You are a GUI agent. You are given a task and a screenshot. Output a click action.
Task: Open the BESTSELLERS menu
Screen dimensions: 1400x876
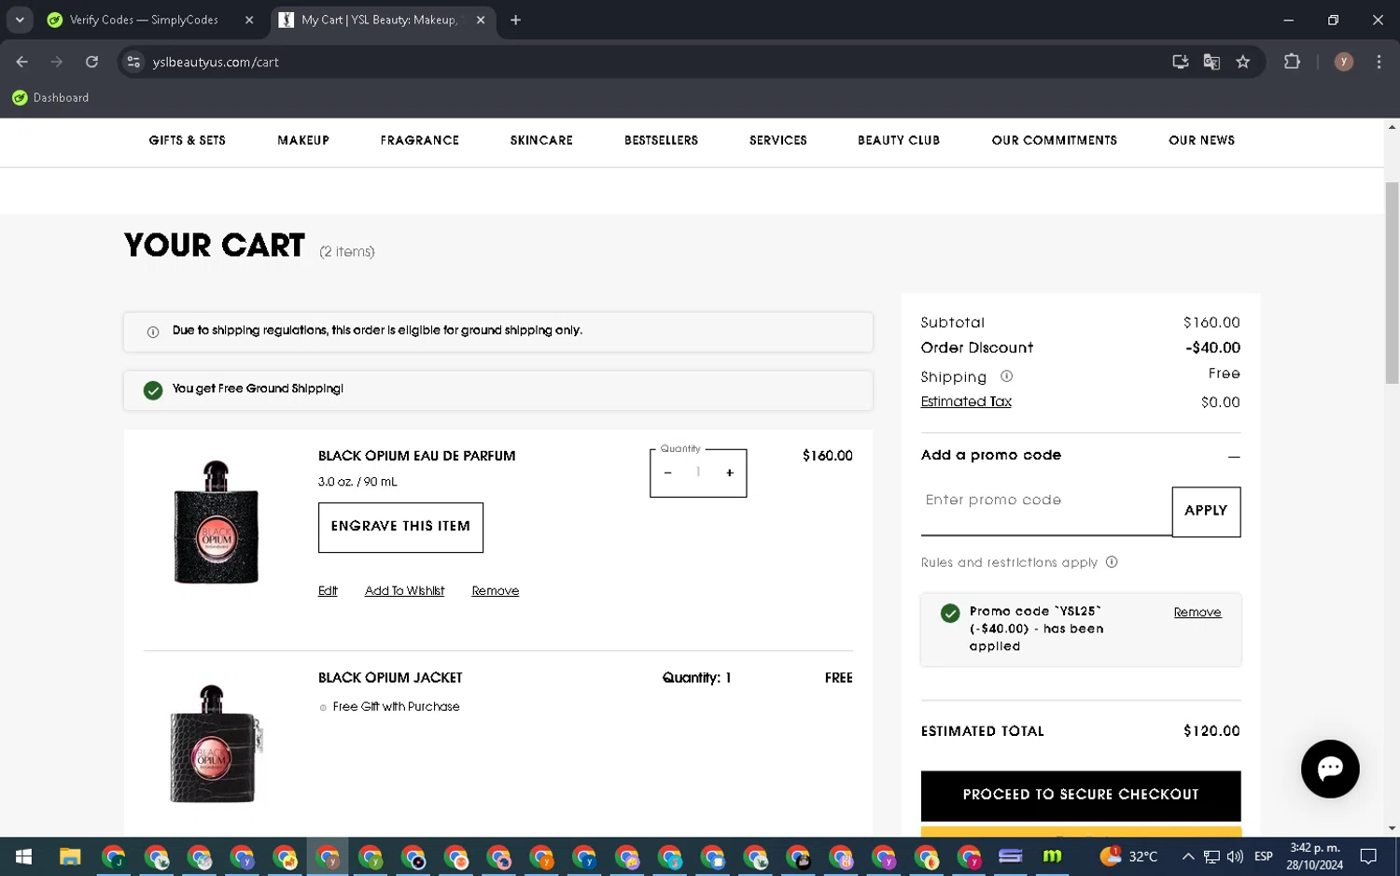click(661, 140)
